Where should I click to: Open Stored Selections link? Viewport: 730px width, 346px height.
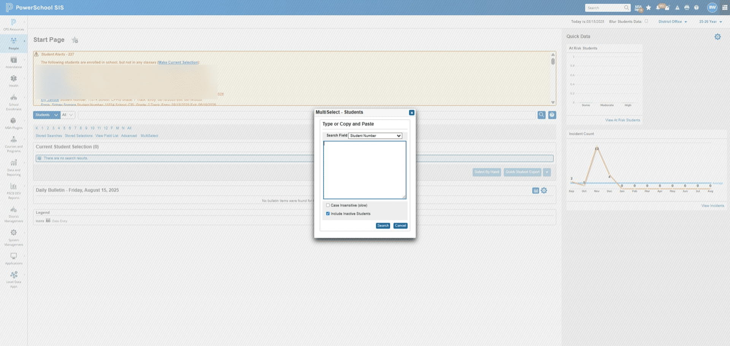pos(79,136)
